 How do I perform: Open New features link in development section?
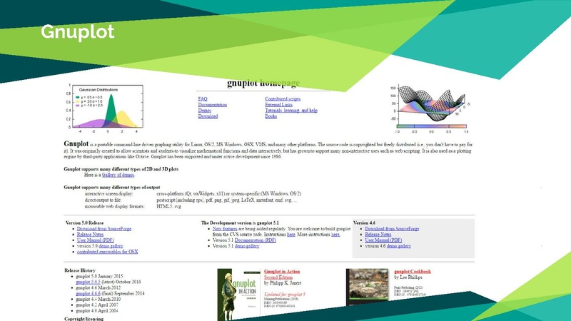(x=228, y=228)
